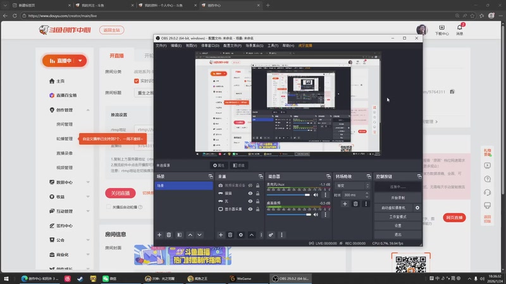506x284 pixels.
Task: Open Douyu 下载中心 icon
Action: (441, 29)
